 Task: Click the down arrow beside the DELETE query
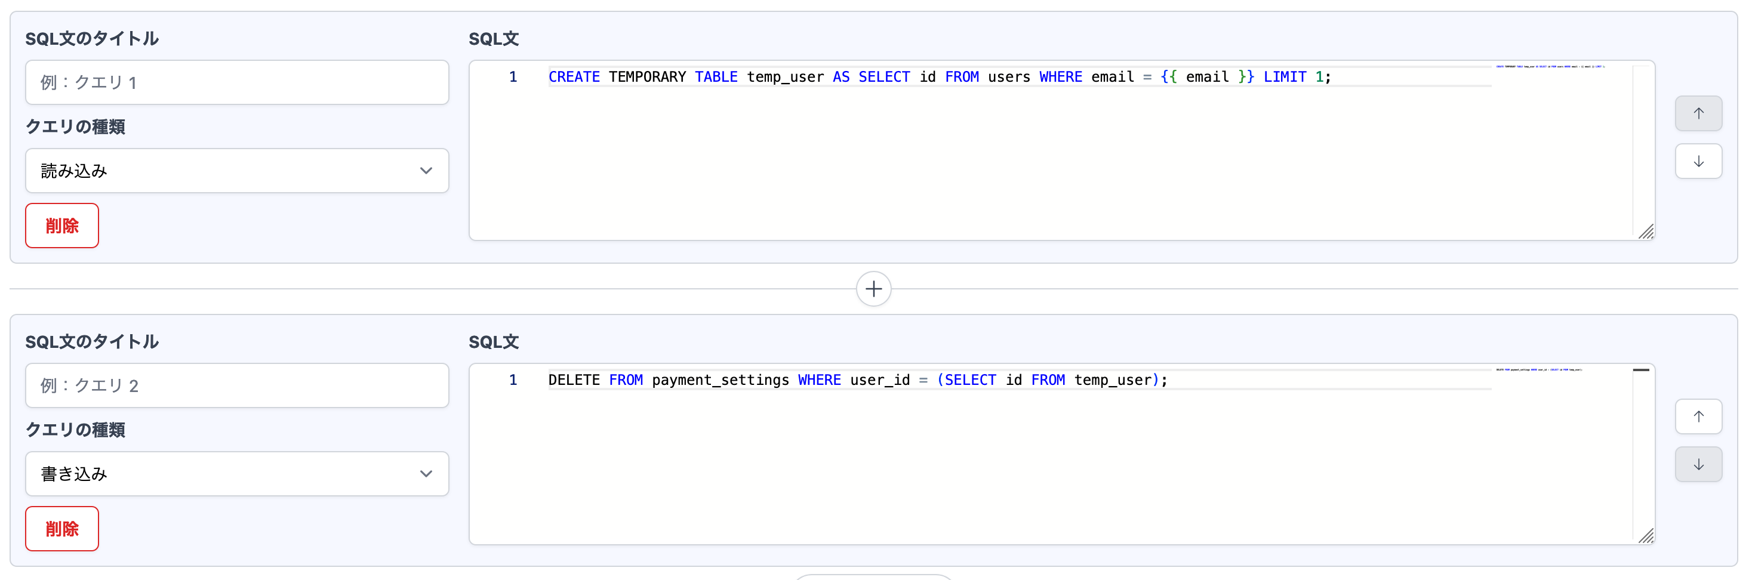tap(1698, 464)
